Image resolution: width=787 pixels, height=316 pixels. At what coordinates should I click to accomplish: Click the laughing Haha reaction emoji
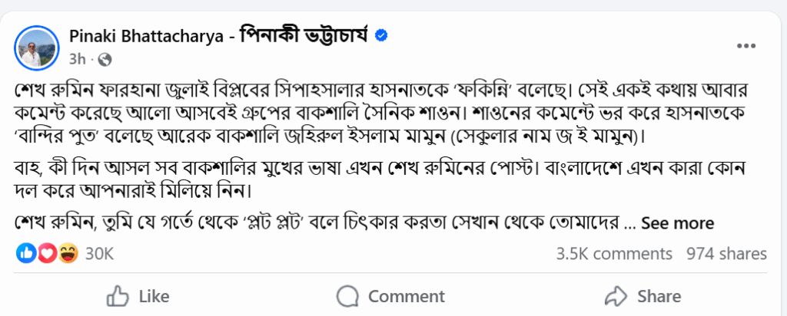(68, 253)
